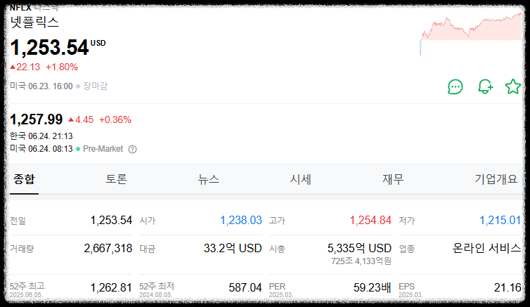Add Netflix to favorites with star icon
This screenshot has height=307, width=530.
coord(512,86)
